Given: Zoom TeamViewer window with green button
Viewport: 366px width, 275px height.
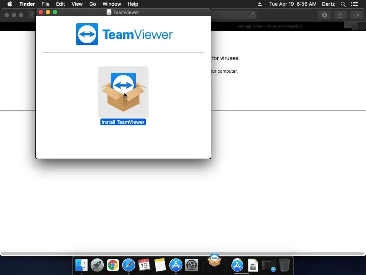Looking at the screenshot, I should (55, 12).
